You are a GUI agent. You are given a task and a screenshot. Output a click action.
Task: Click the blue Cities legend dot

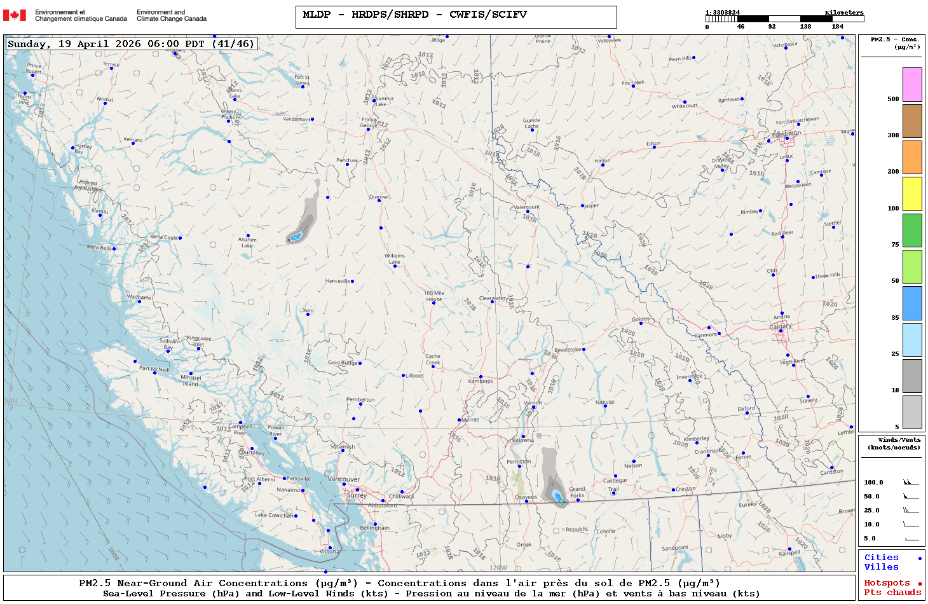(x=919, y=558)
